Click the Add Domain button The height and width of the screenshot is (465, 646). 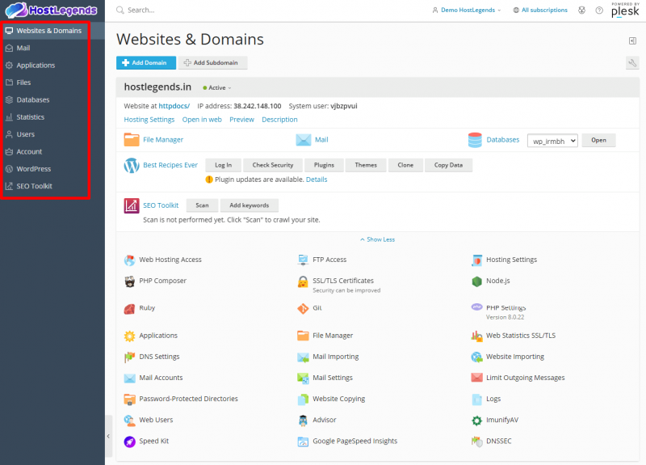click(146, 63)
